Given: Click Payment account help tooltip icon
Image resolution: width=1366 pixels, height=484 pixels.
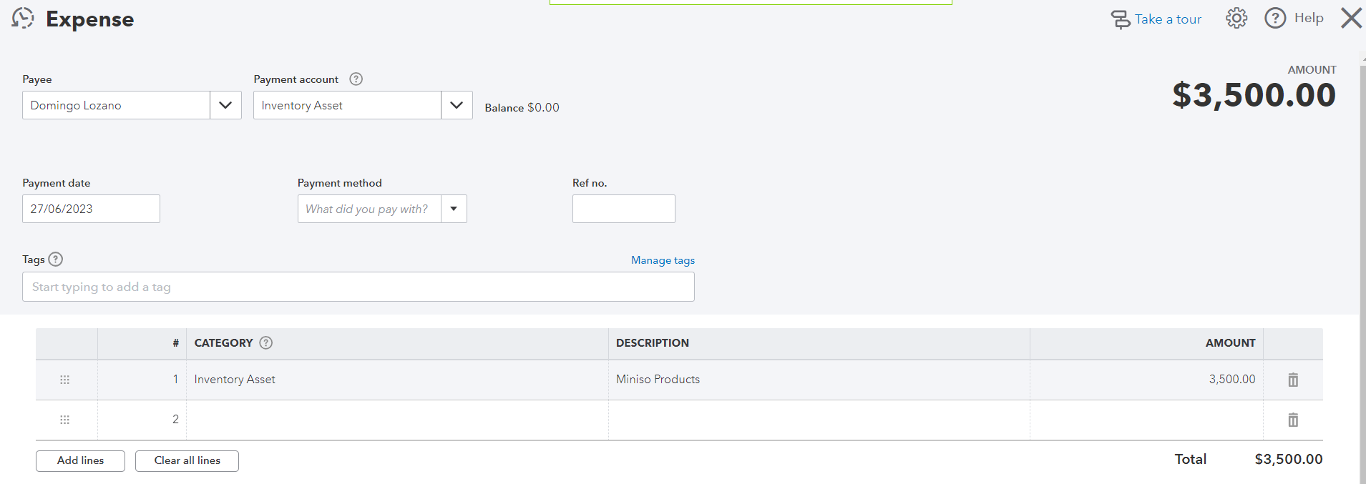Looking at the screenshot, I should click(x=356, y=79).
